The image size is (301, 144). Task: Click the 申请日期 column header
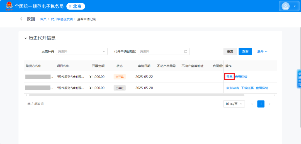(x=144, y=66)
